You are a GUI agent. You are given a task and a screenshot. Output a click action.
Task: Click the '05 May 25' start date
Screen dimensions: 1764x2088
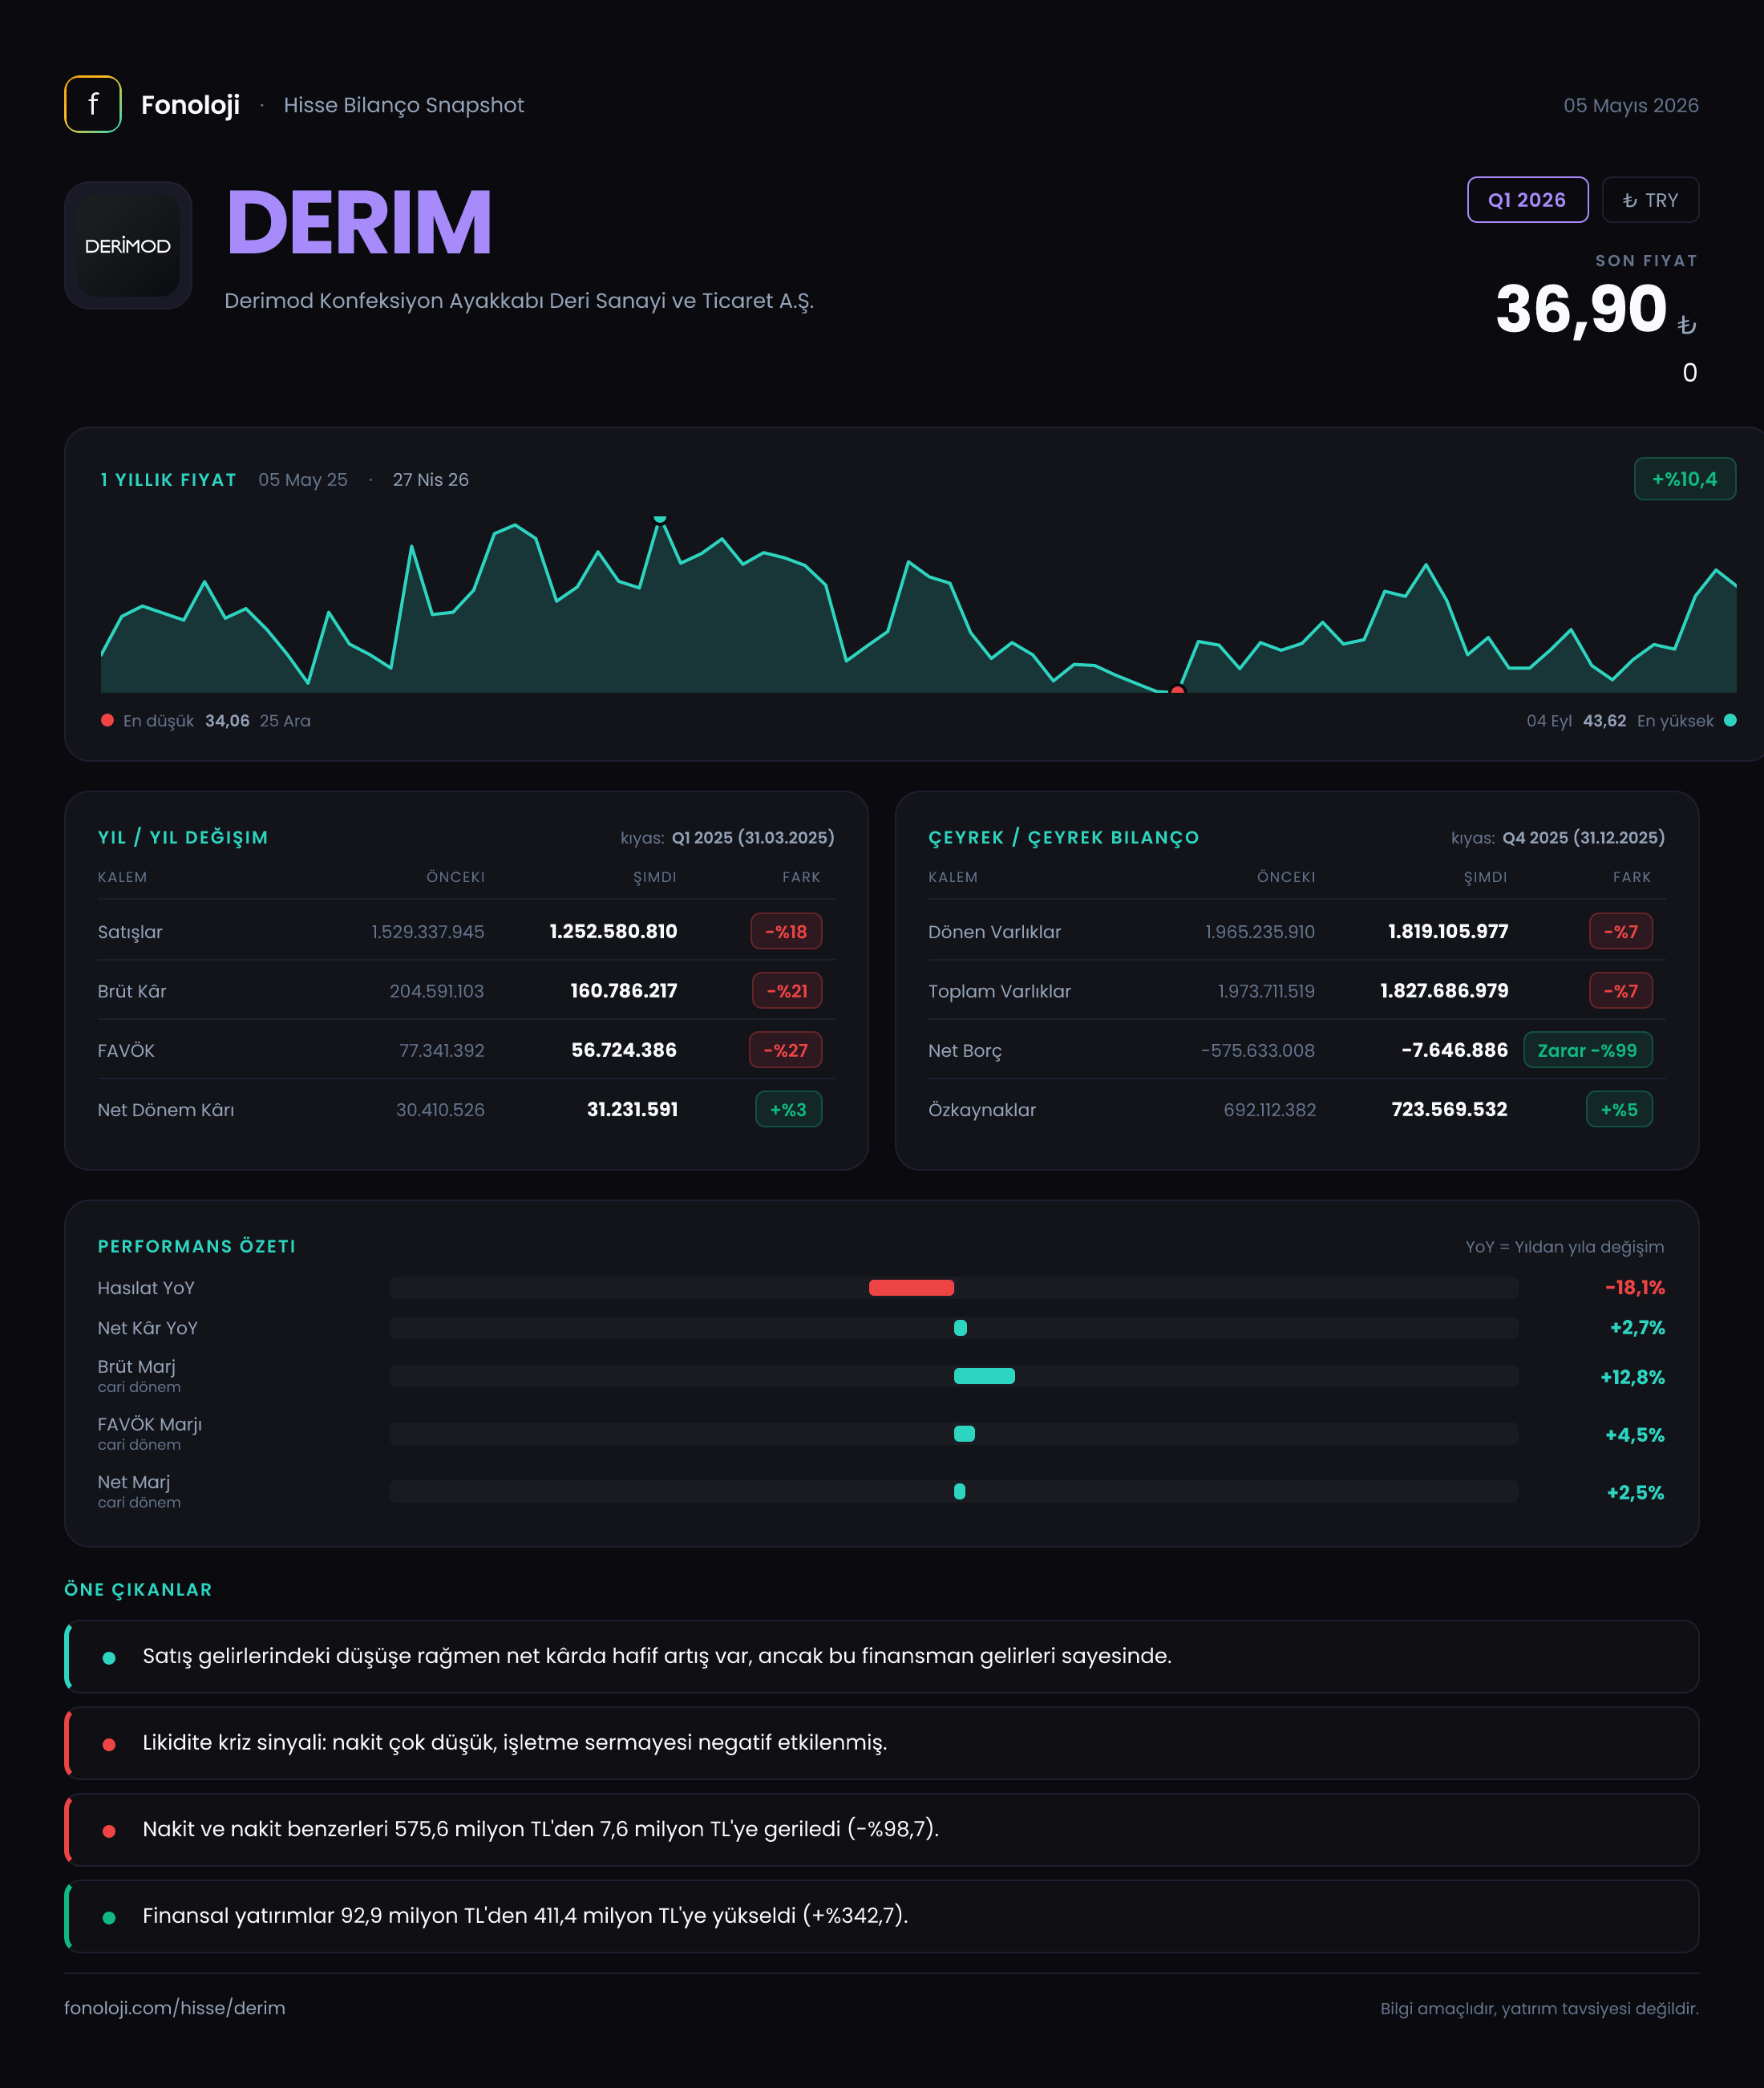coord(303,480)
